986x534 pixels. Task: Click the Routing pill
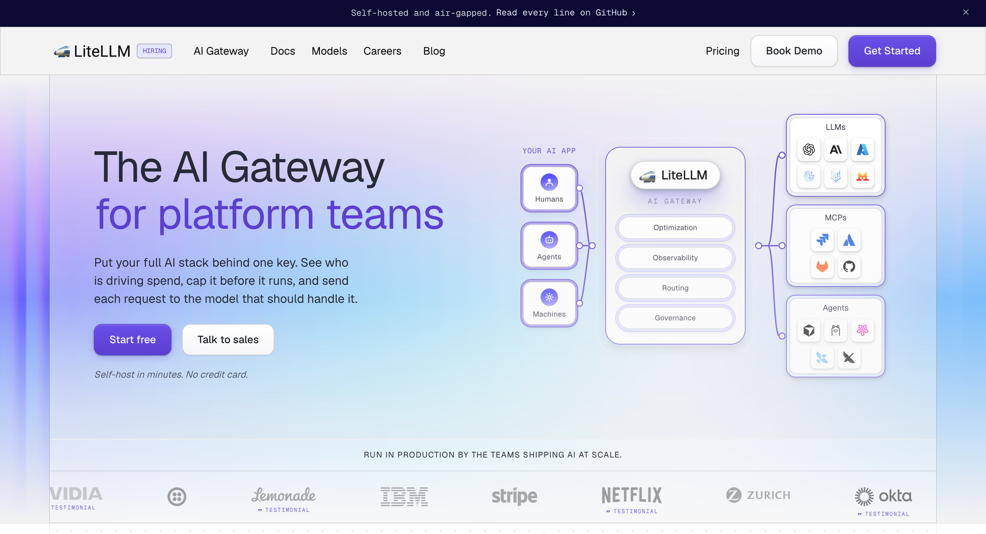tap(675, 288)
